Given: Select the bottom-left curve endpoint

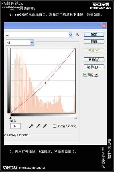Looking at the screenshot, I should click(11, 113).
